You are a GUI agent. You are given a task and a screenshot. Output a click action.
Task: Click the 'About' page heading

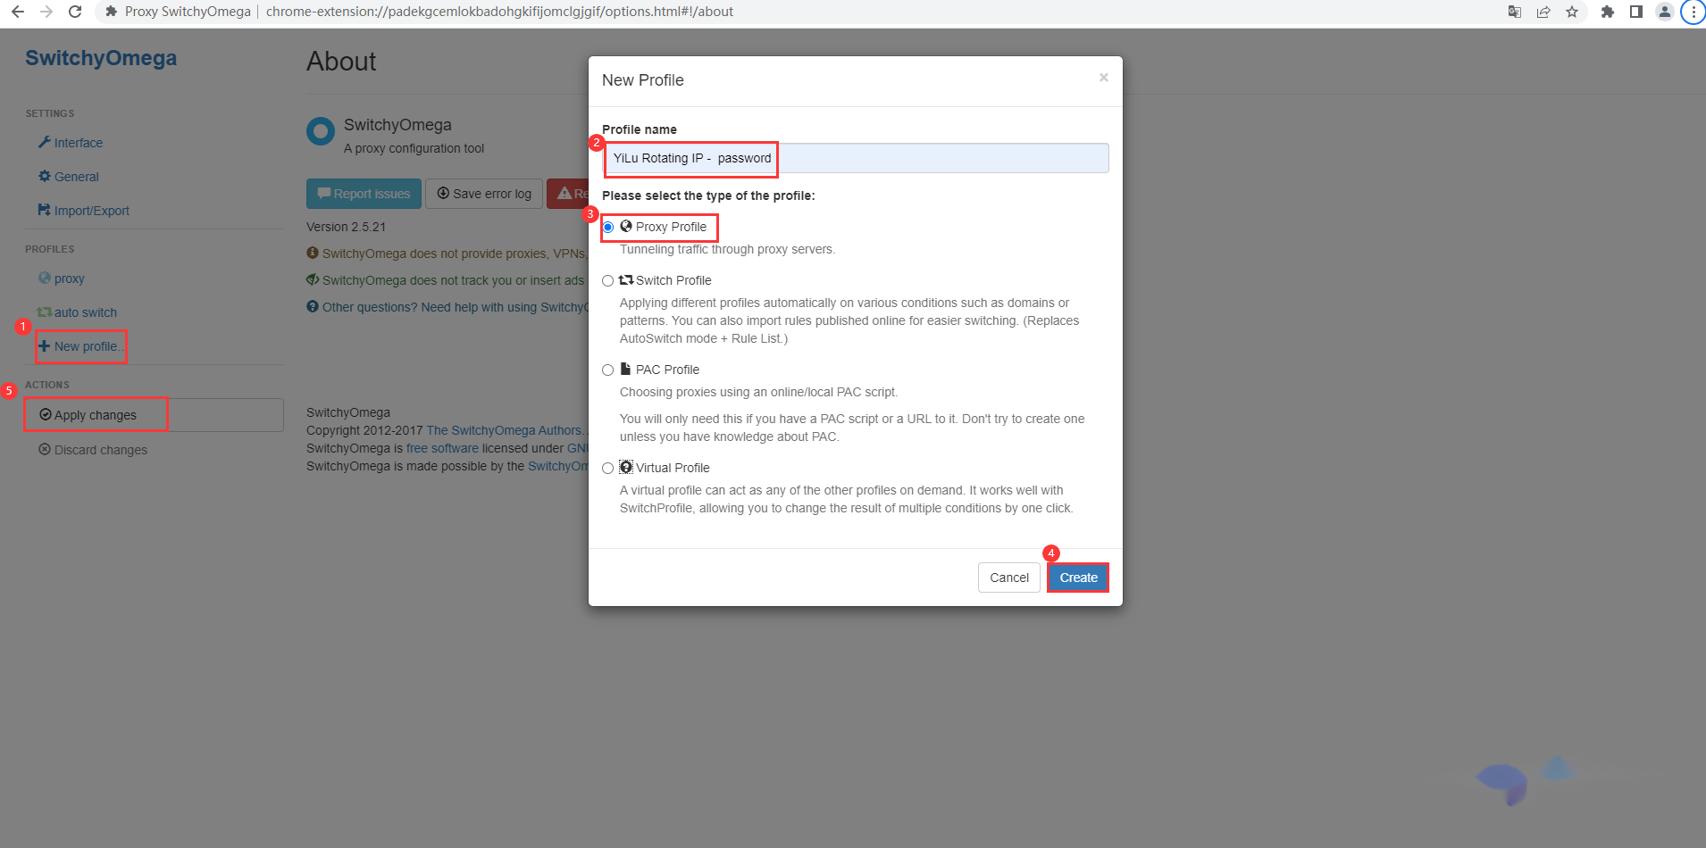tap(341, 62)
